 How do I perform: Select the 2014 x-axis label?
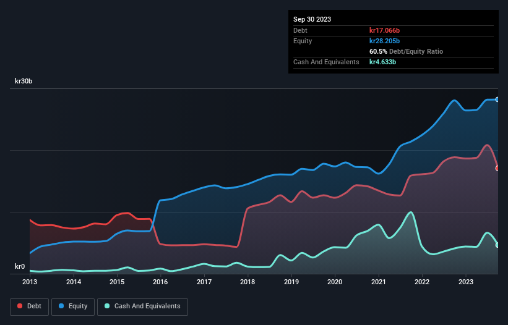click(x=74, y=282)
